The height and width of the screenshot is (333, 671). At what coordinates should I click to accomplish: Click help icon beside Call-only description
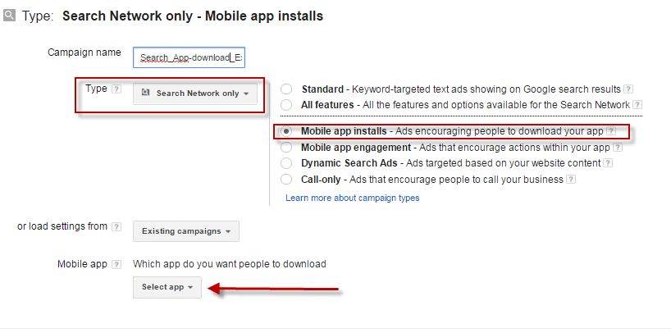[x=569, y=180]
